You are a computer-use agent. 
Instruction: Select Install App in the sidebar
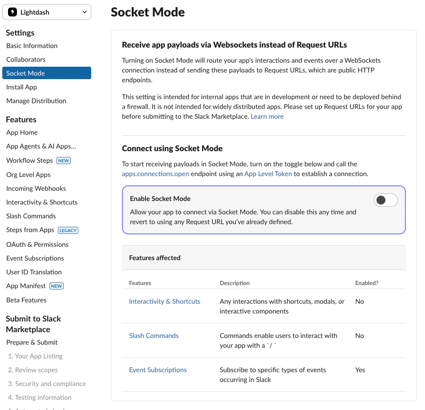[21, 87]
